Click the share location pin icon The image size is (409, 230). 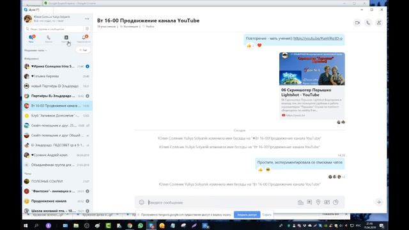pos(318,202)
